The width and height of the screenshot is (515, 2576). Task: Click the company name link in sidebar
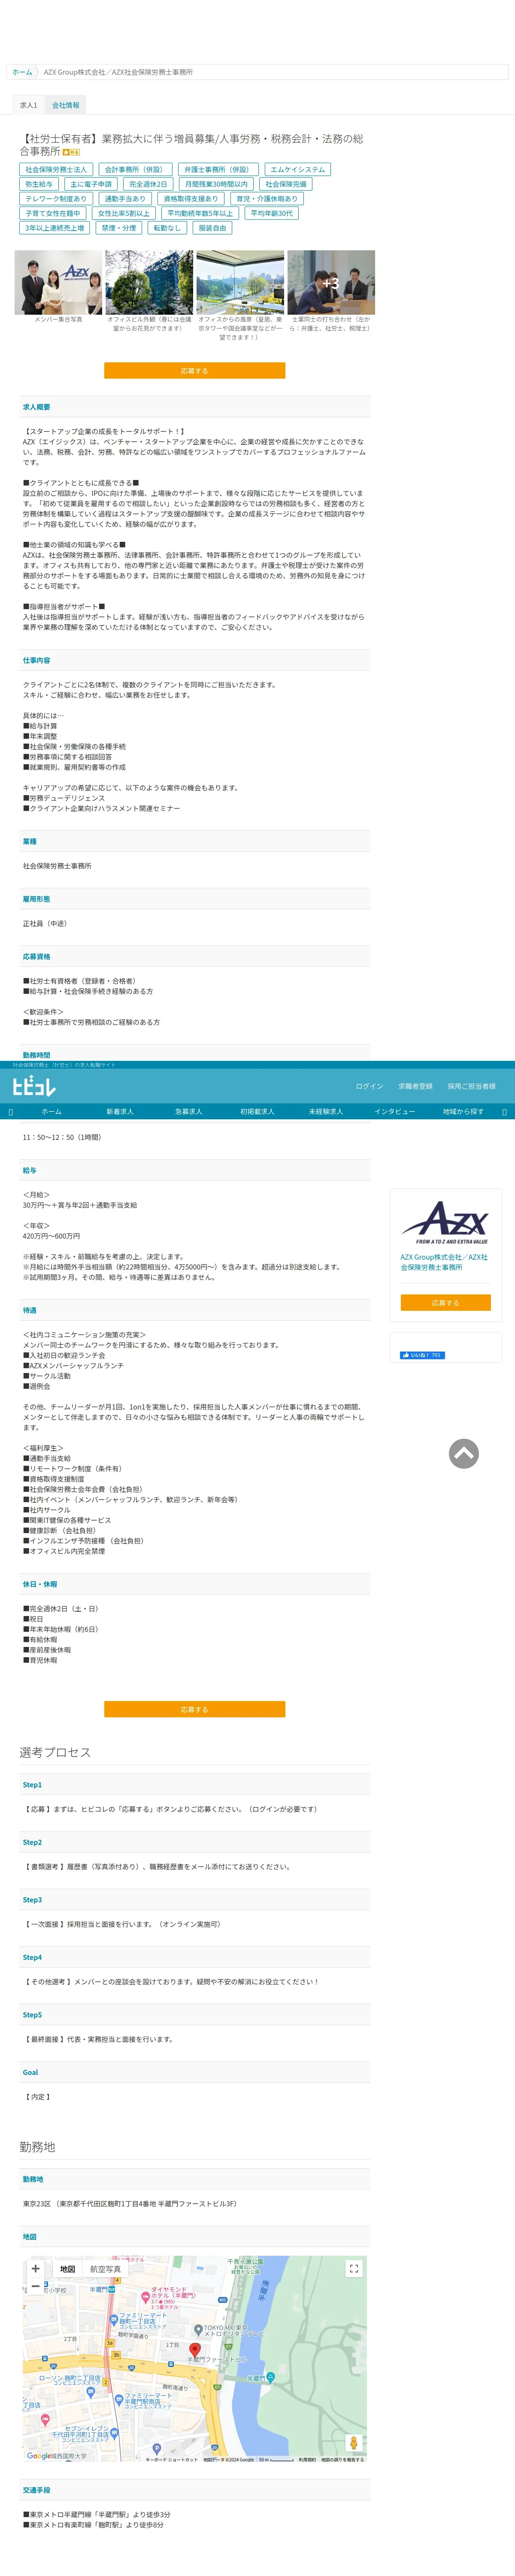tap(444, 1262)
